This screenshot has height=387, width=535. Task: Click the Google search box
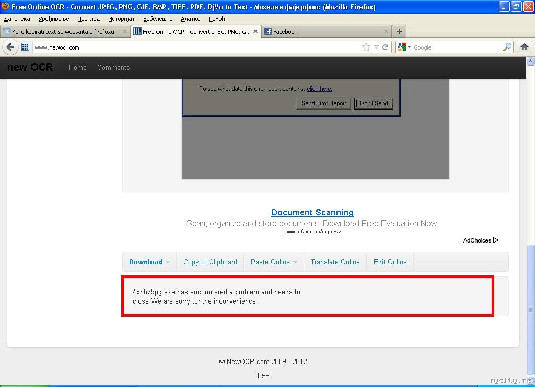pos(457,47)
